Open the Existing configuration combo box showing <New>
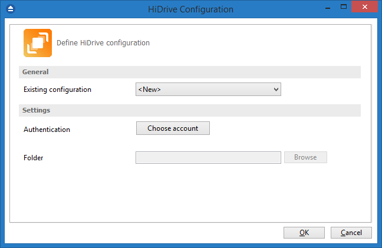This screenshot has width=382, height=248. 208,90
